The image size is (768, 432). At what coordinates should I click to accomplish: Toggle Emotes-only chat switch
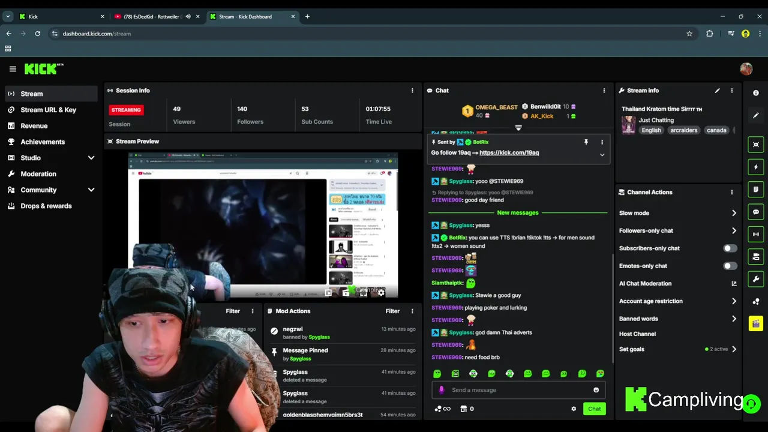coord(730,266)
